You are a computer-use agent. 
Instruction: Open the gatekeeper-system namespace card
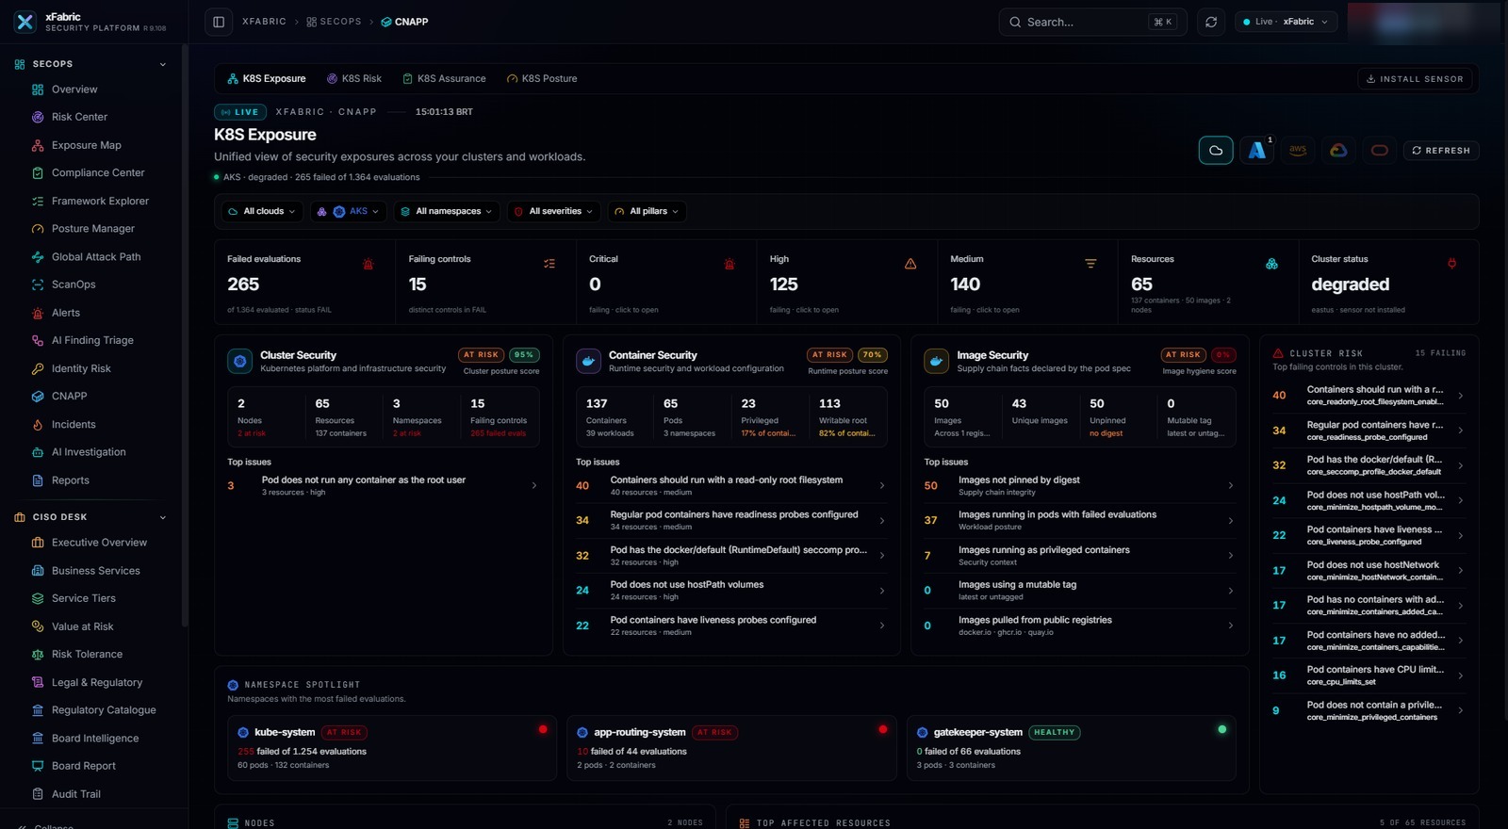click(x=1071, y=748)
